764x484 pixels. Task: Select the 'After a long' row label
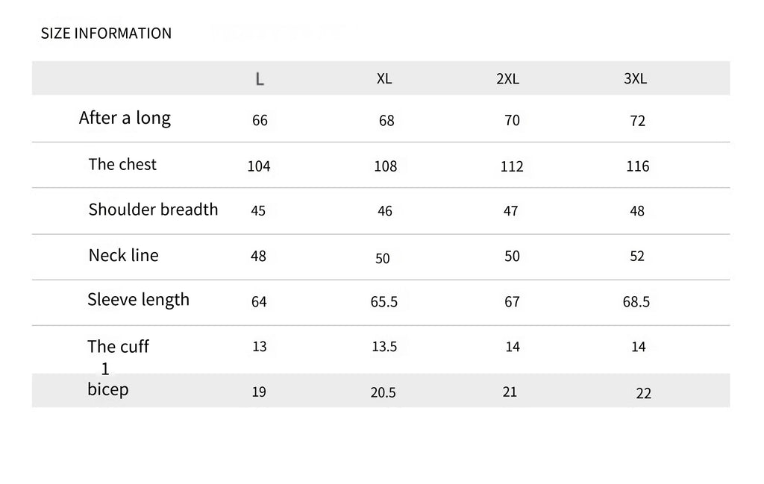(x=125, y=118)
